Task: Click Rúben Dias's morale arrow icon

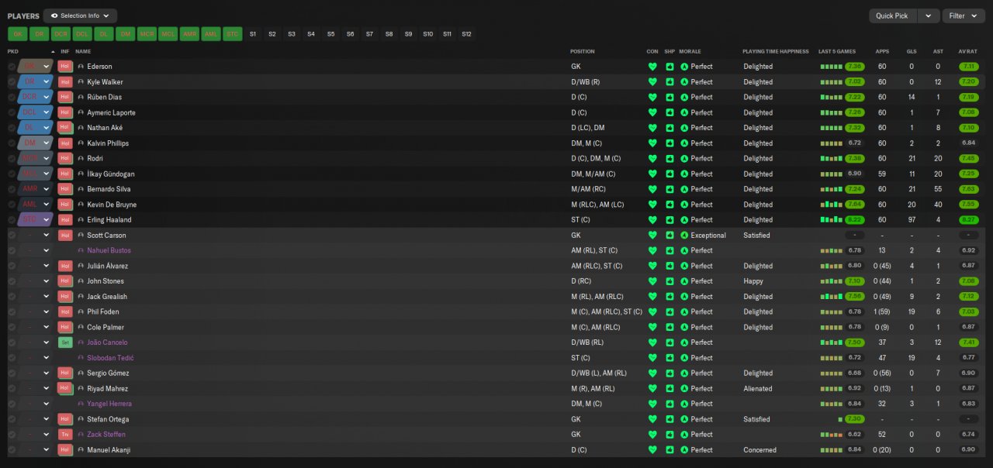Action: (684, 98)
